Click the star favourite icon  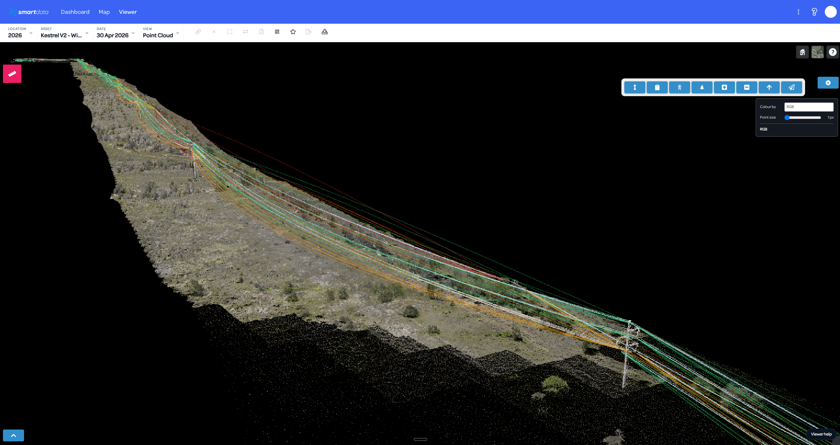(x=293, y=32)
